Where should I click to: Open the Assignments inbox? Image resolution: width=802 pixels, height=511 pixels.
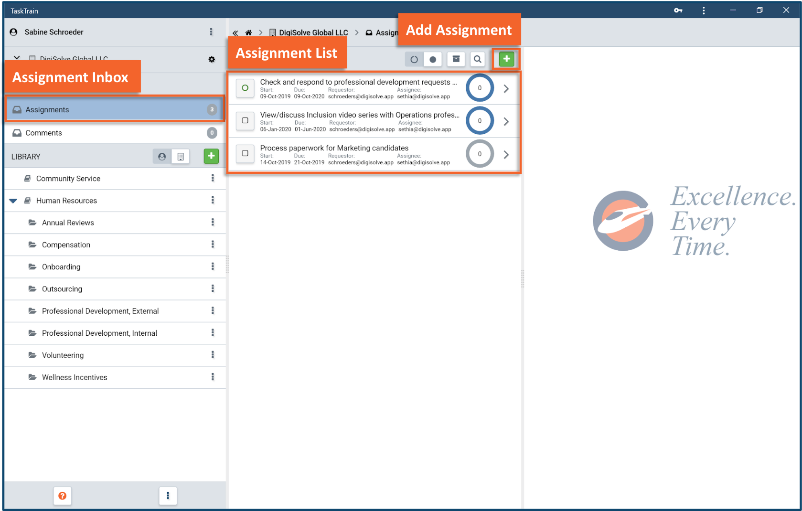coord(115,109)
